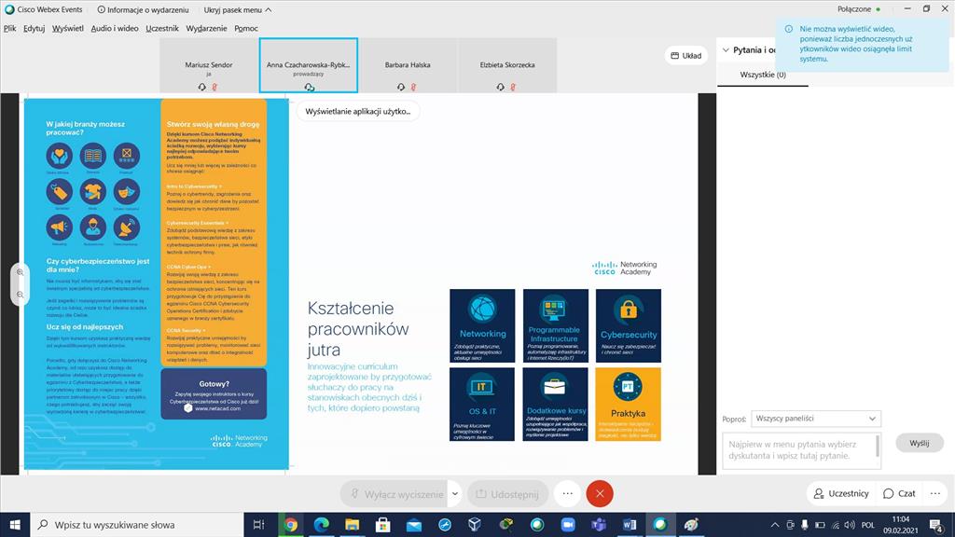Viewport: 955px width, 537px height.
Task: Zoom out of the shared content
Action: pos(21,295)
